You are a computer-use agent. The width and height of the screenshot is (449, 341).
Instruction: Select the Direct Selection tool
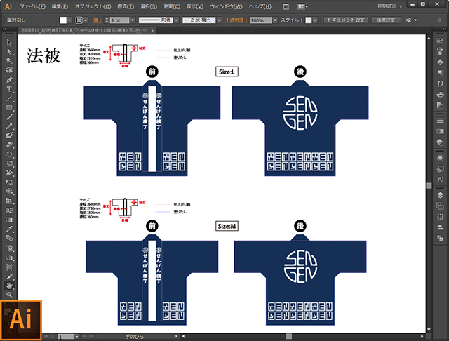point(9,51)
